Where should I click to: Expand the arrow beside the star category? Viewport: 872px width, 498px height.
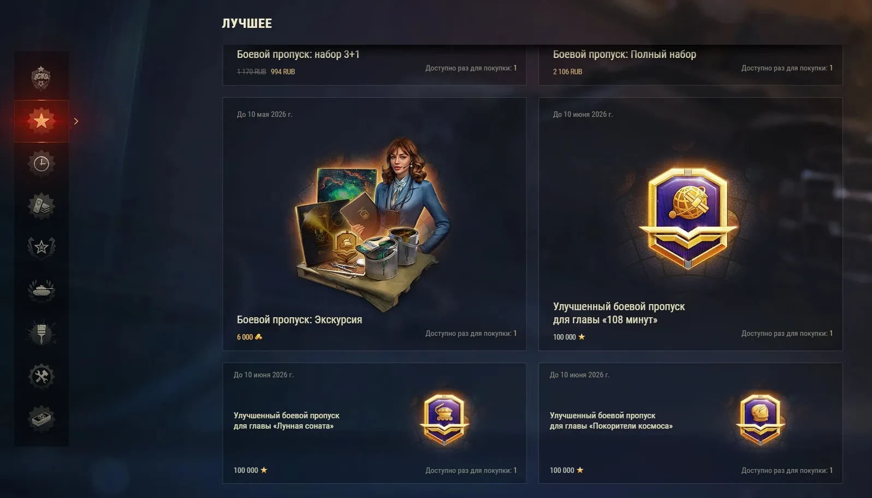(x=76, y=121)
